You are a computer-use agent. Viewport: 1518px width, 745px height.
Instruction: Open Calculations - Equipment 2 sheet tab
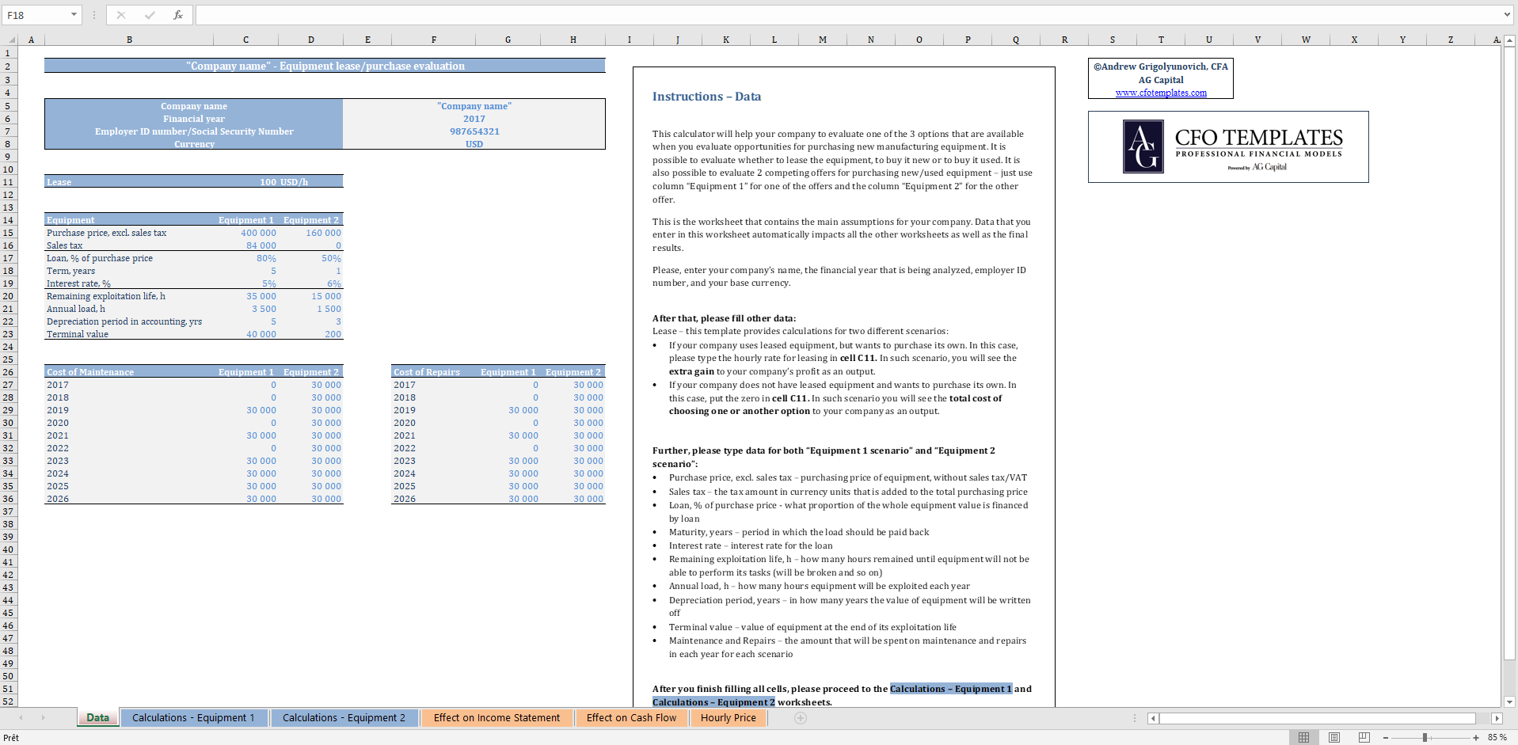(x=344, y=718)
